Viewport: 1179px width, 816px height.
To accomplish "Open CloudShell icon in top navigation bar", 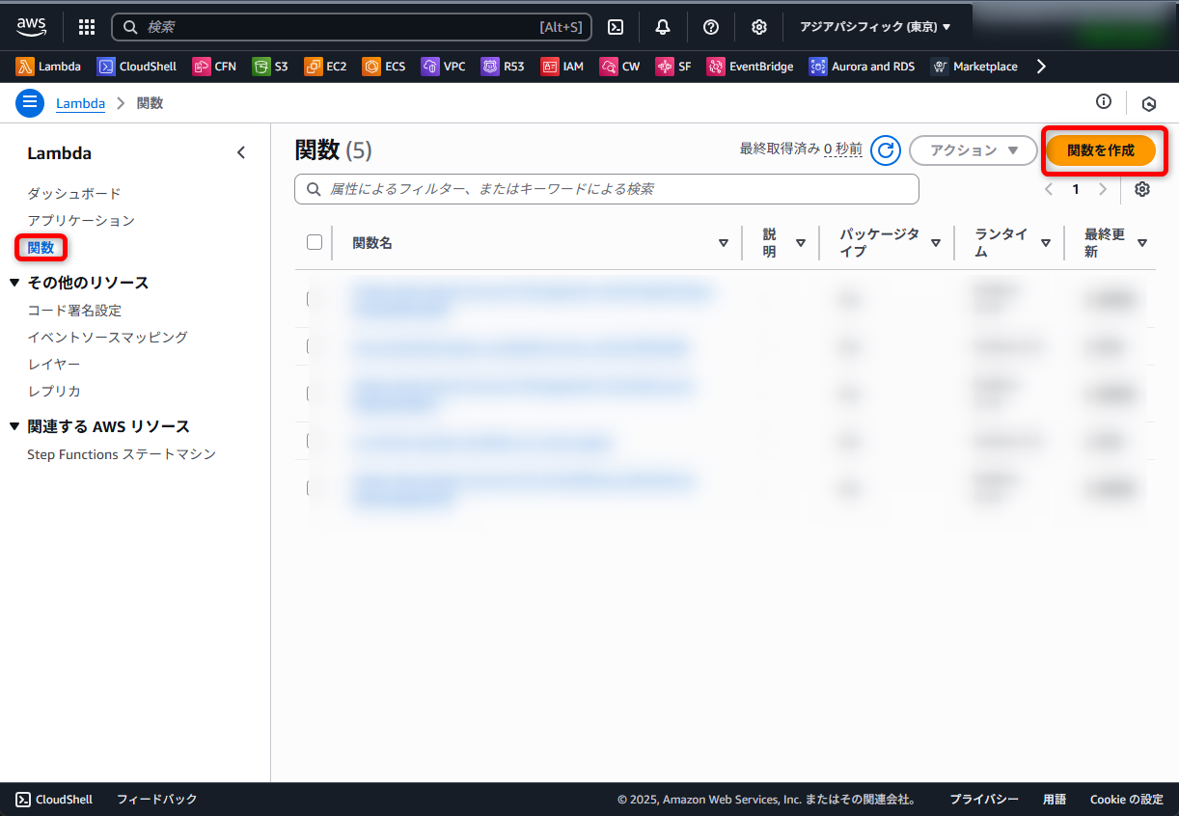I will pos(616,27).
